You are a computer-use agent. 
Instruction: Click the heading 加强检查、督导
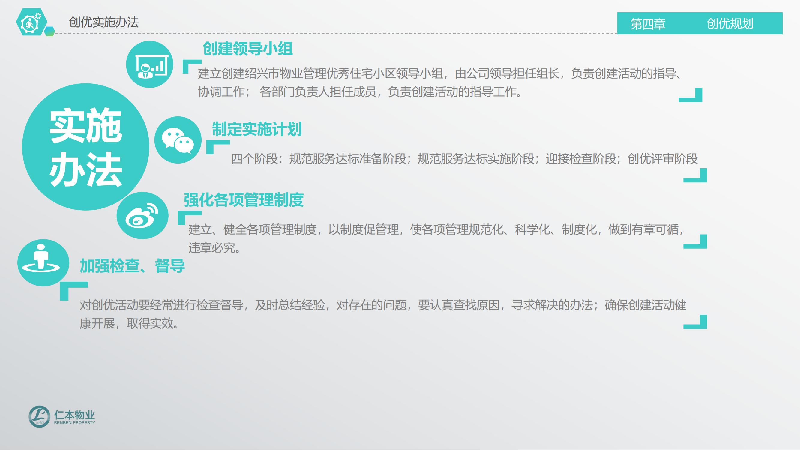click(x=132, y=266)
